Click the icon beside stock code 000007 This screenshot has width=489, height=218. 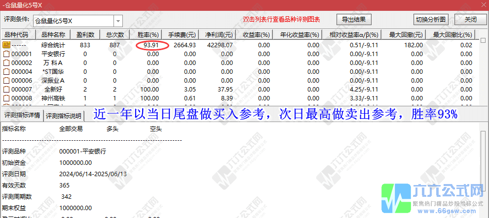[x=6, y=90]
